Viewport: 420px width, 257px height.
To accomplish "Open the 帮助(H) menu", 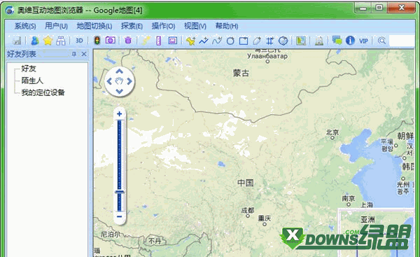I will tap(227, 26).
